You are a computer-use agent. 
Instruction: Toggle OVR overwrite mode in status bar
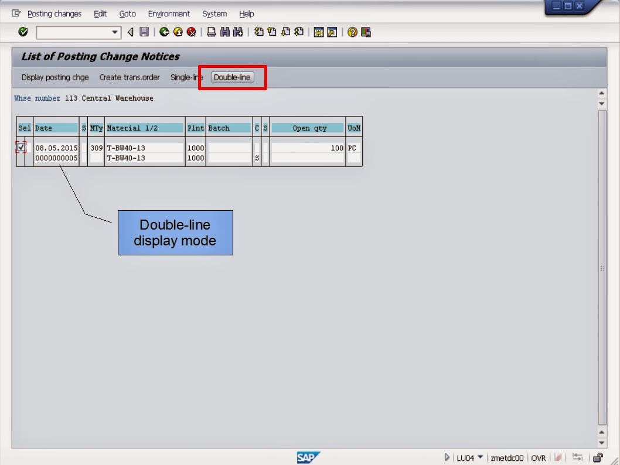click(x=539, y=457)
